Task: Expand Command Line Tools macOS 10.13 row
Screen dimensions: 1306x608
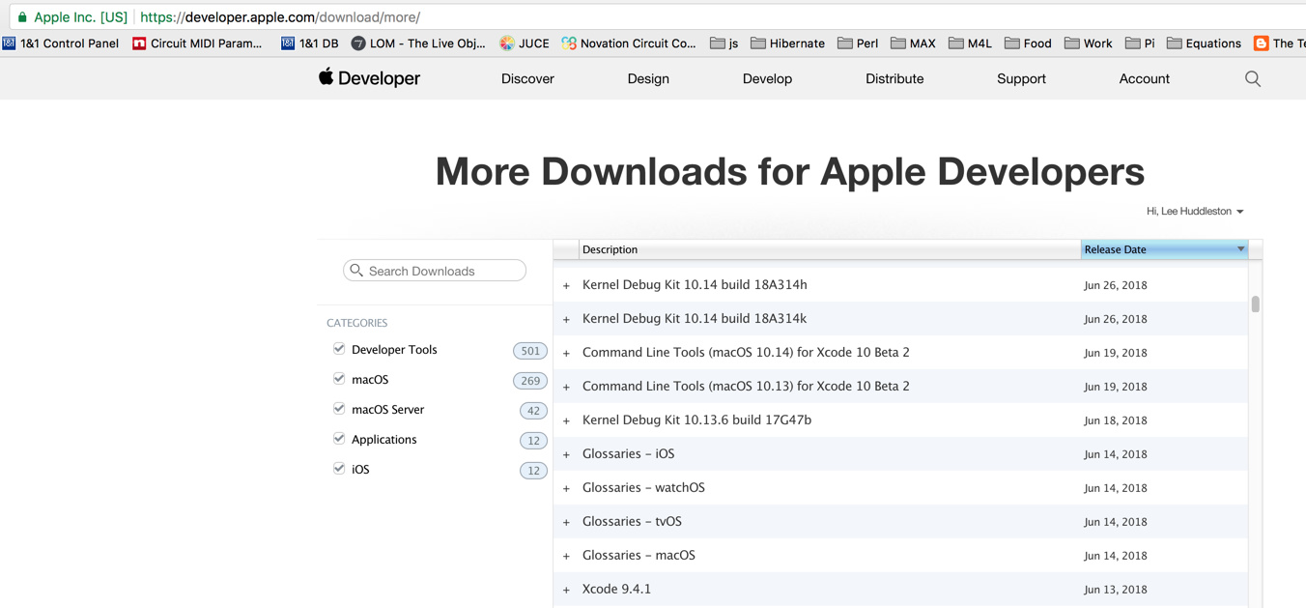Action: [567, 387]
